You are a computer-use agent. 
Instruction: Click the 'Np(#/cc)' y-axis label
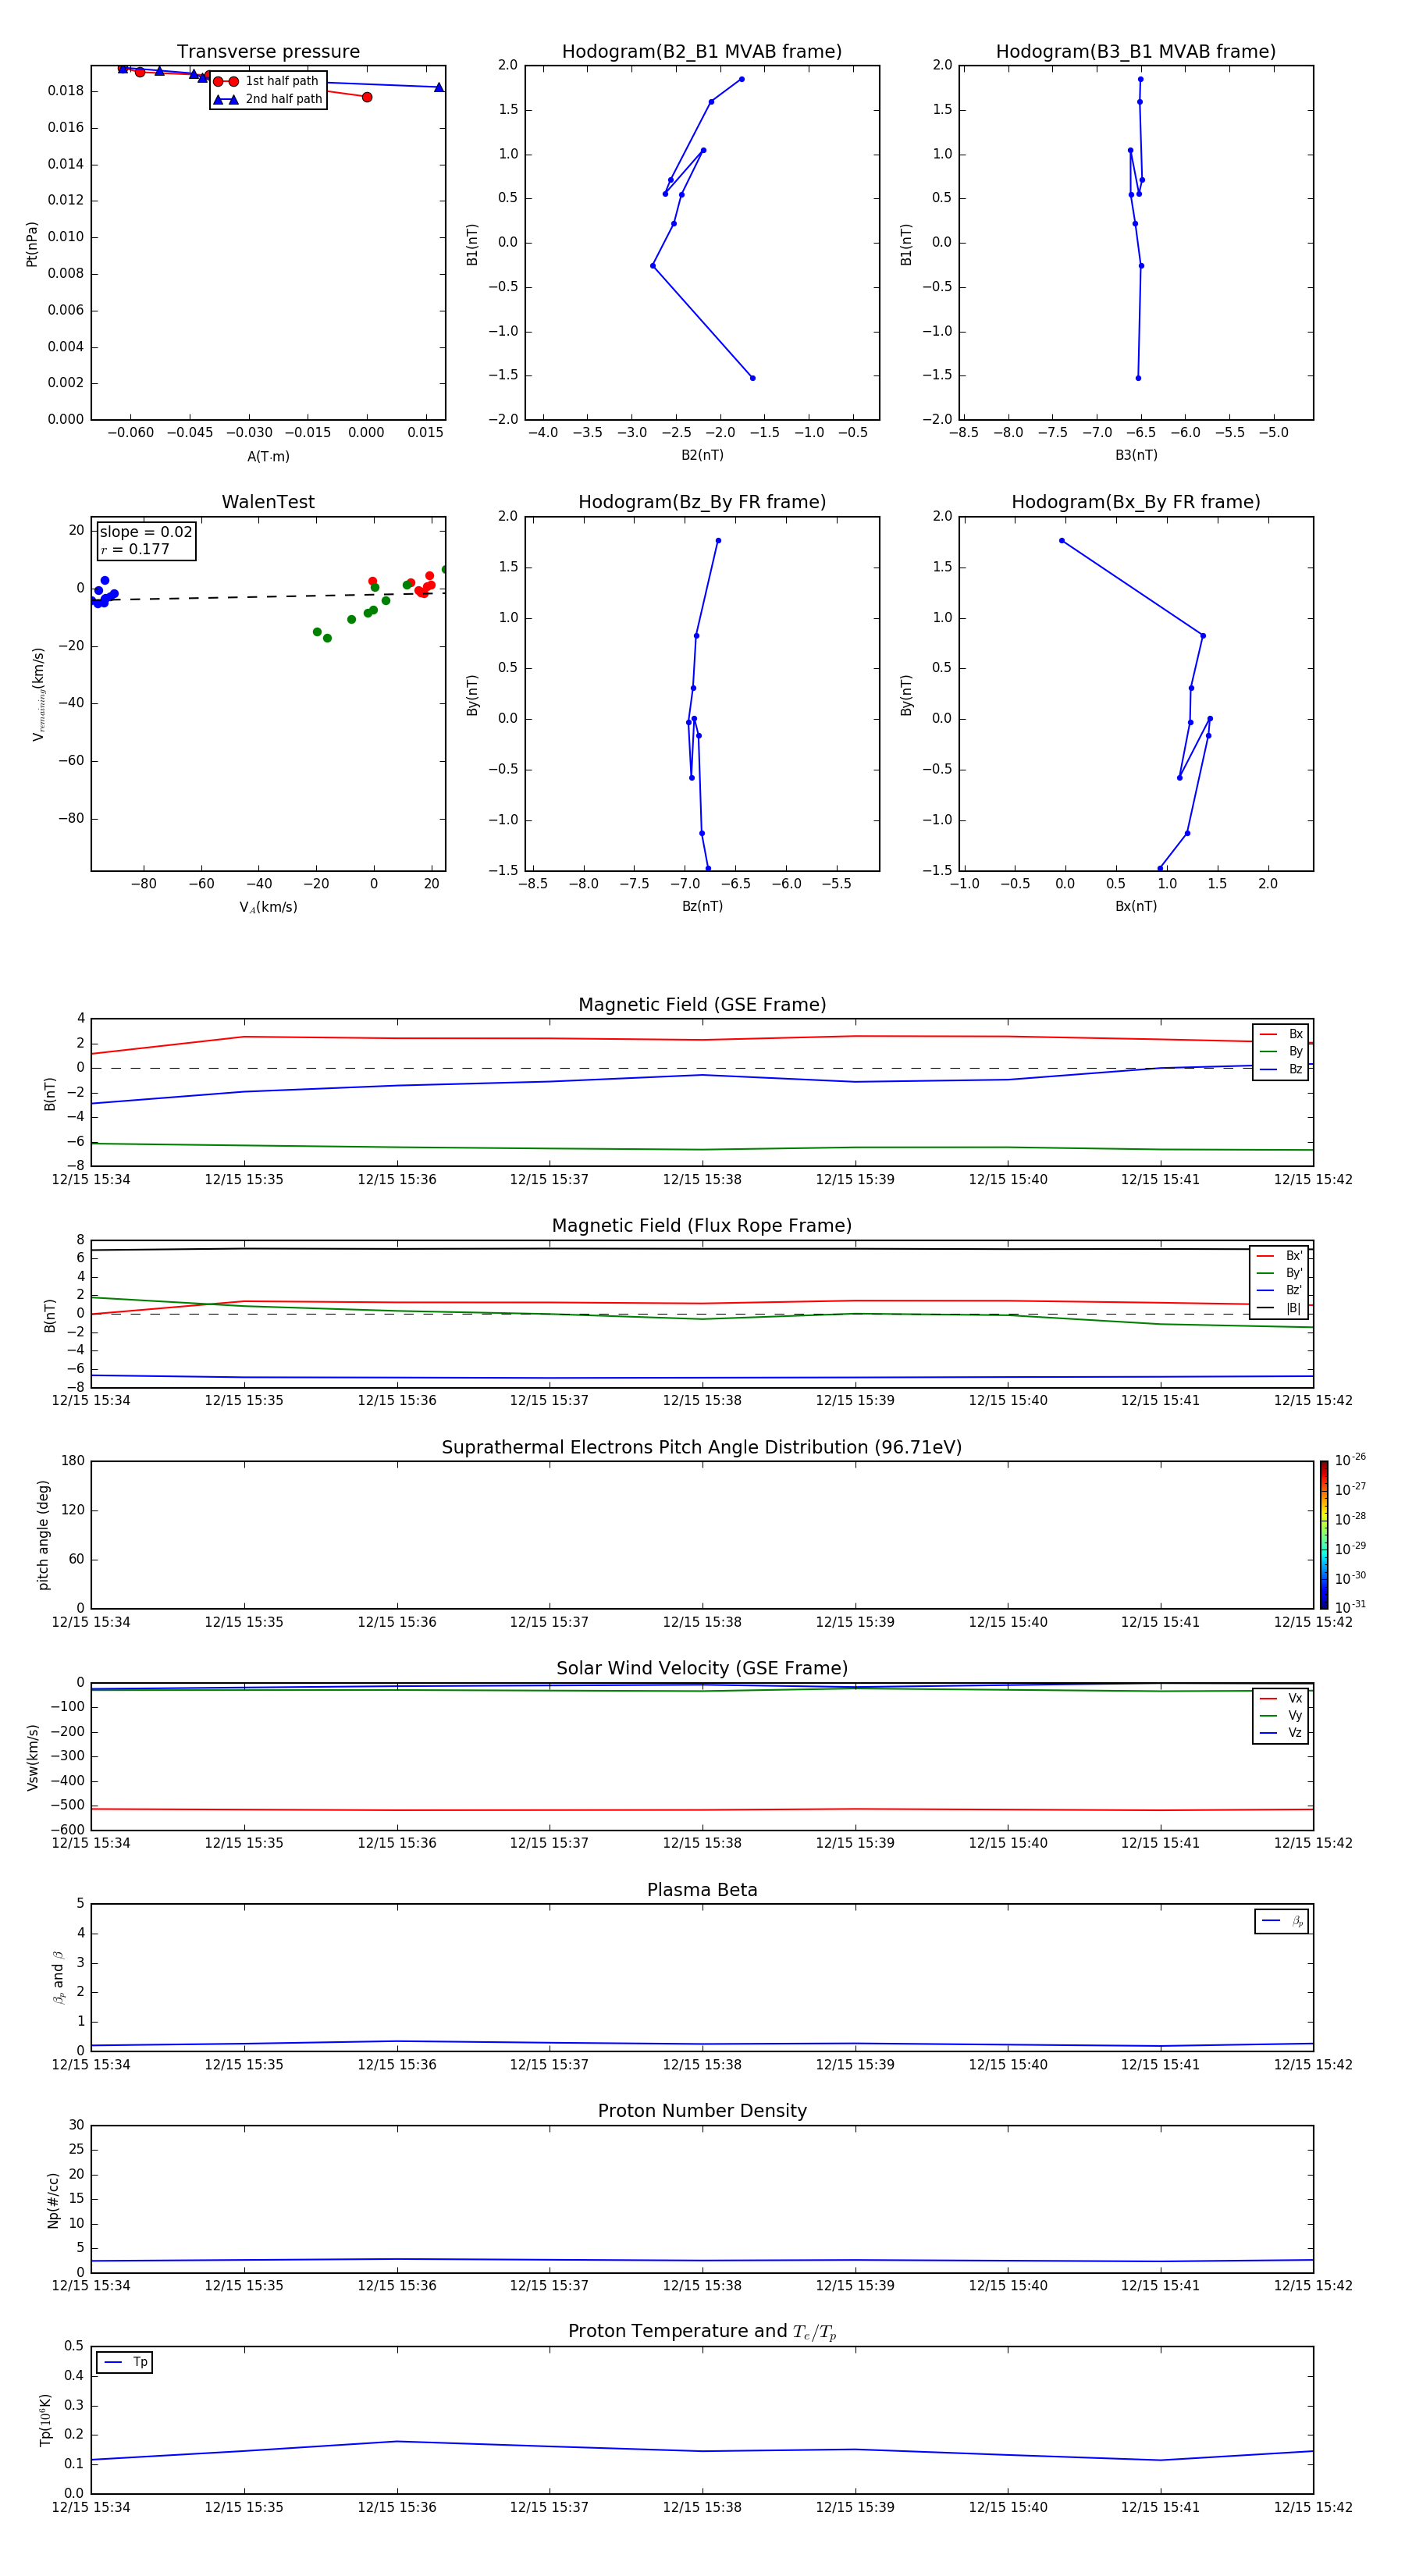[x=53, y=2200]
